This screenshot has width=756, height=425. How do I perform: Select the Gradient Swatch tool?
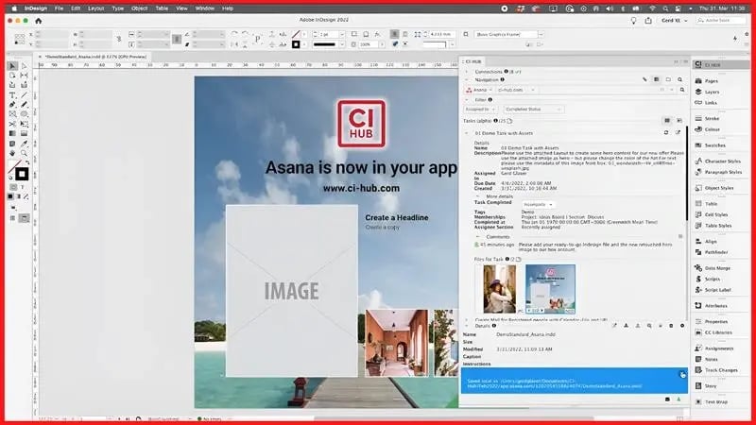12,133
